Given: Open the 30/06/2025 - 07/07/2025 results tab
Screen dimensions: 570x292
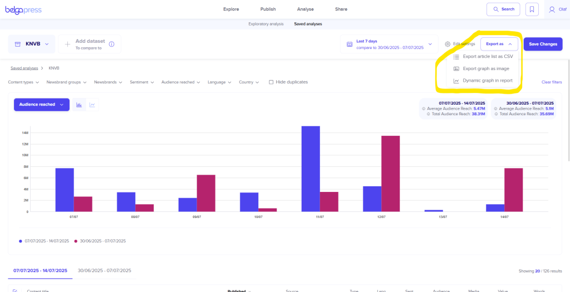Looking at the screenshot, I should [x=104, y=270].
